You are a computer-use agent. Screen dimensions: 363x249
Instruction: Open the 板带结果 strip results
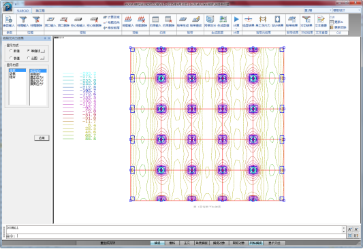point(291,22)
